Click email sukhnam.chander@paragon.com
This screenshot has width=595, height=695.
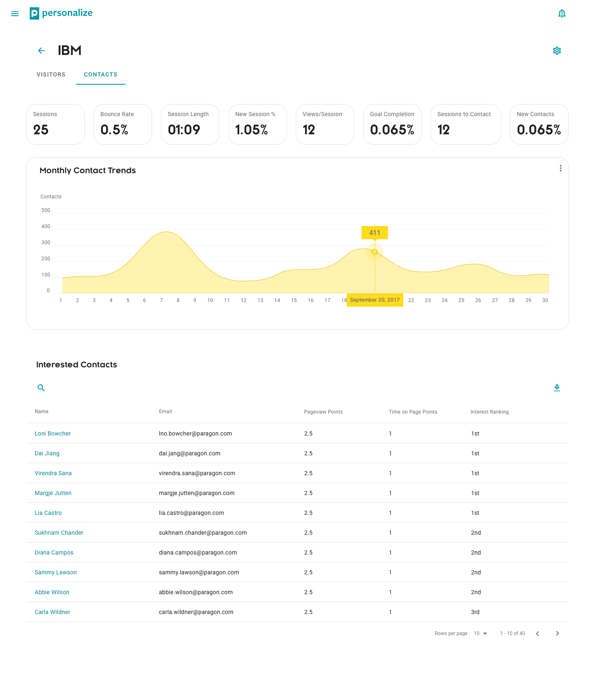[203, 533]
